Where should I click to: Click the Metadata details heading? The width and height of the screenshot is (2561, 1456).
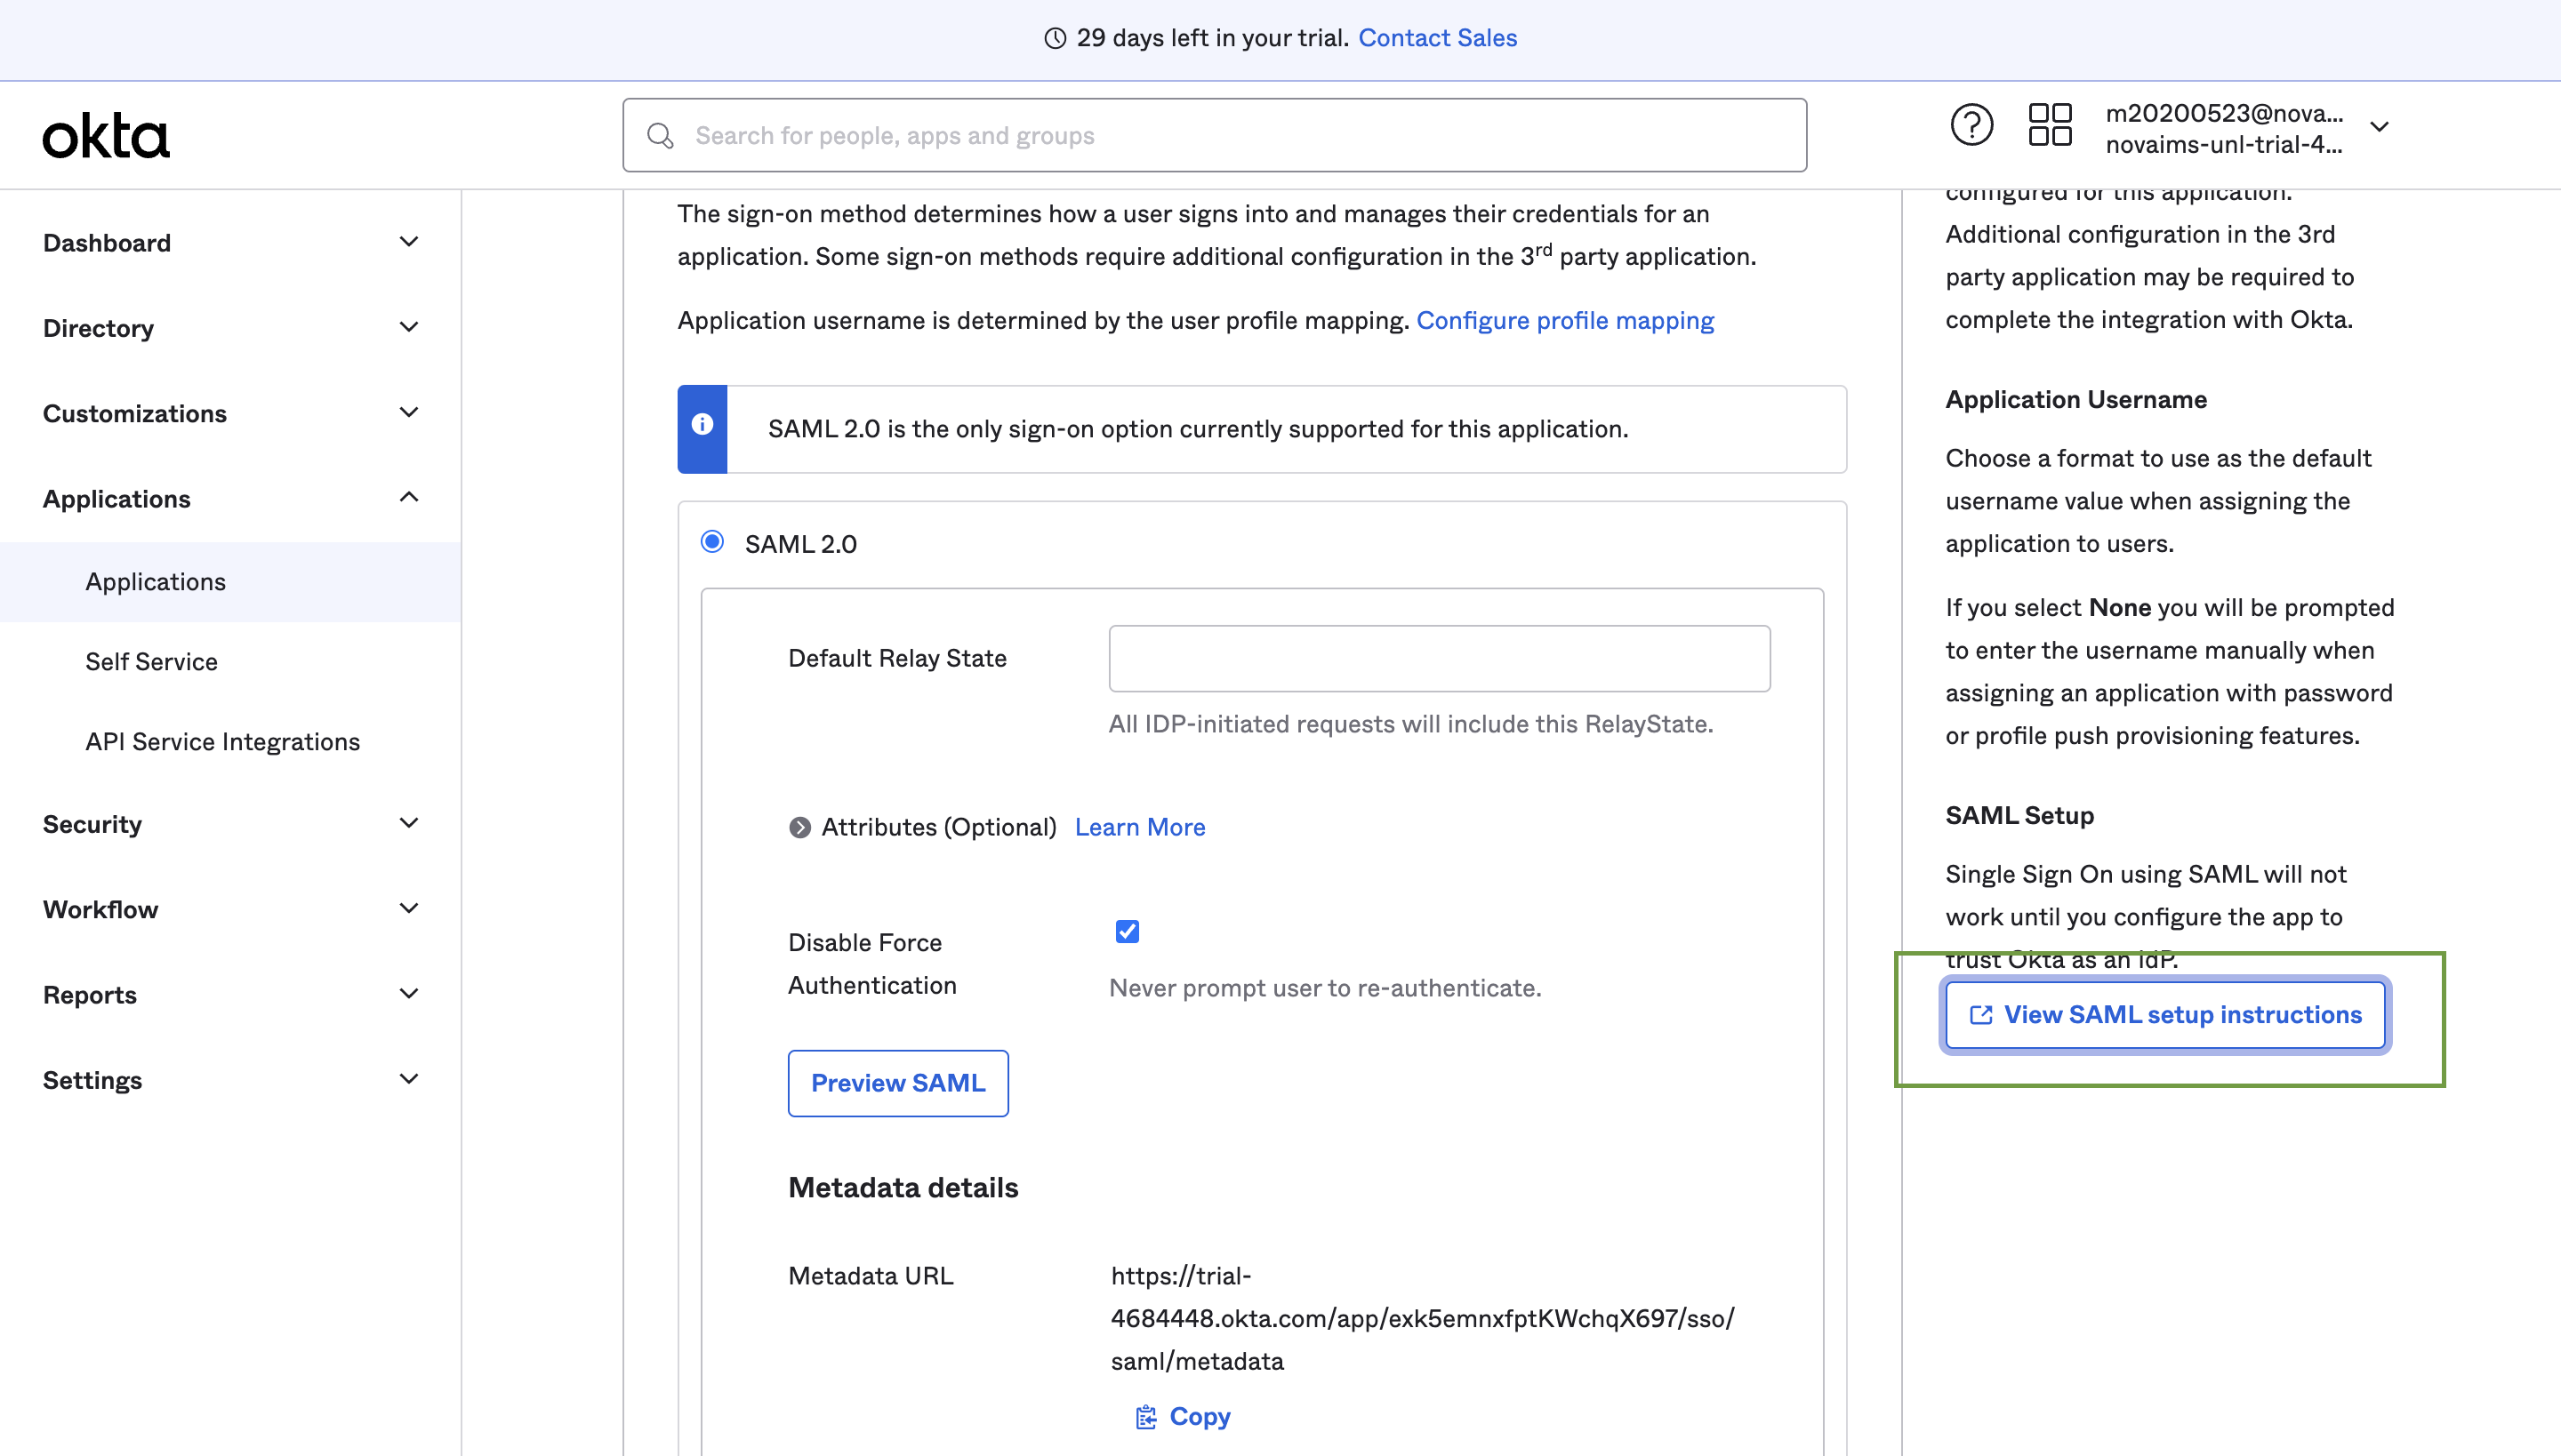pos(903,1187)
